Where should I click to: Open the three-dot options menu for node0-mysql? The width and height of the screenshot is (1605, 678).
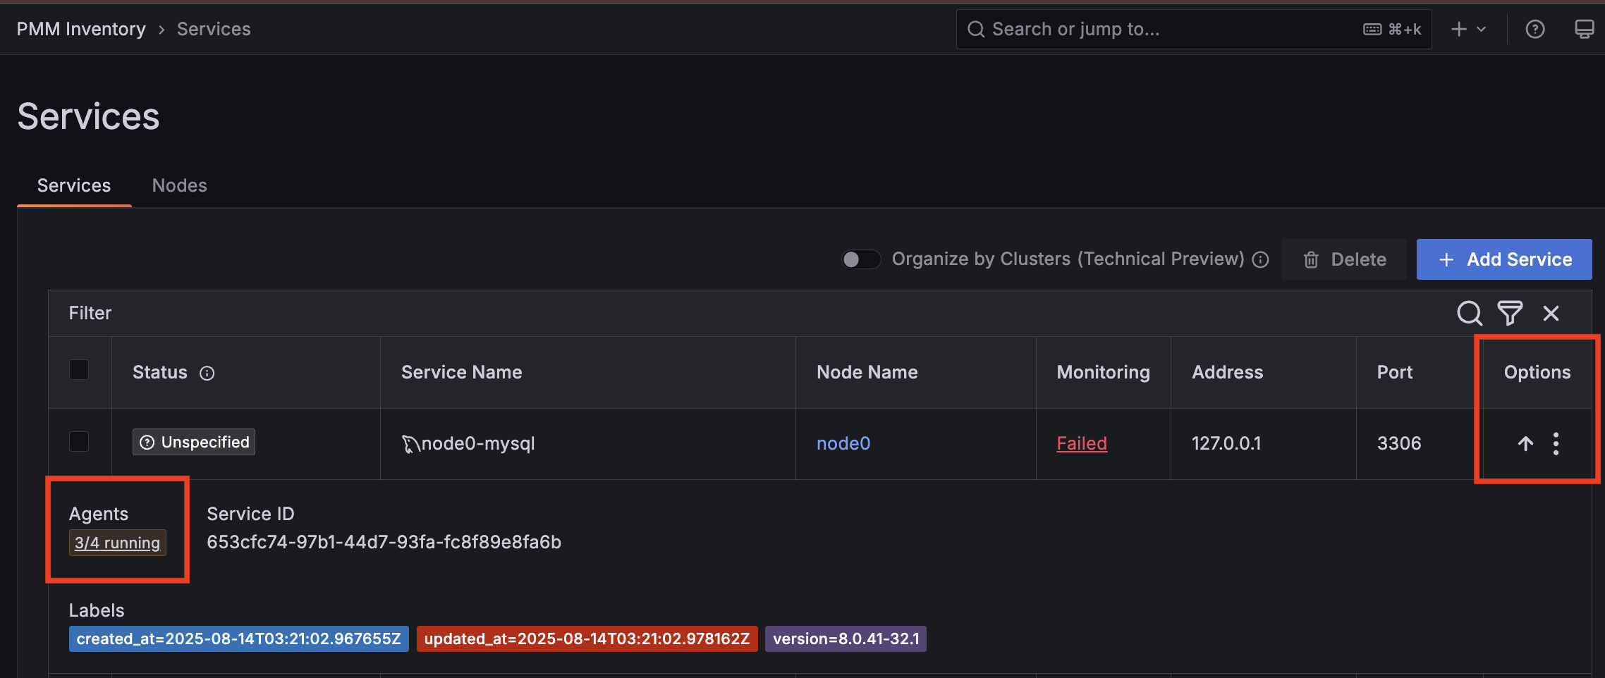point(1556,443)
